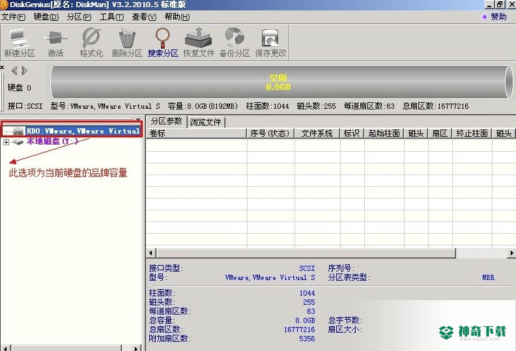Switch to Browse Files (浏览文件) tab
Screen dimensions: 516x351
206,122
